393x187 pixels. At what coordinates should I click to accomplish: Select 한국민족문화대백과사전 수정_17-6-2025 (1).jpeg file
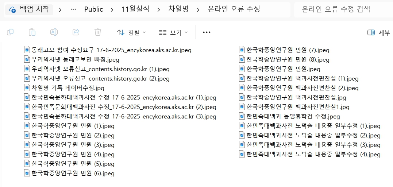pyautogui.click(x=120, y=97)
